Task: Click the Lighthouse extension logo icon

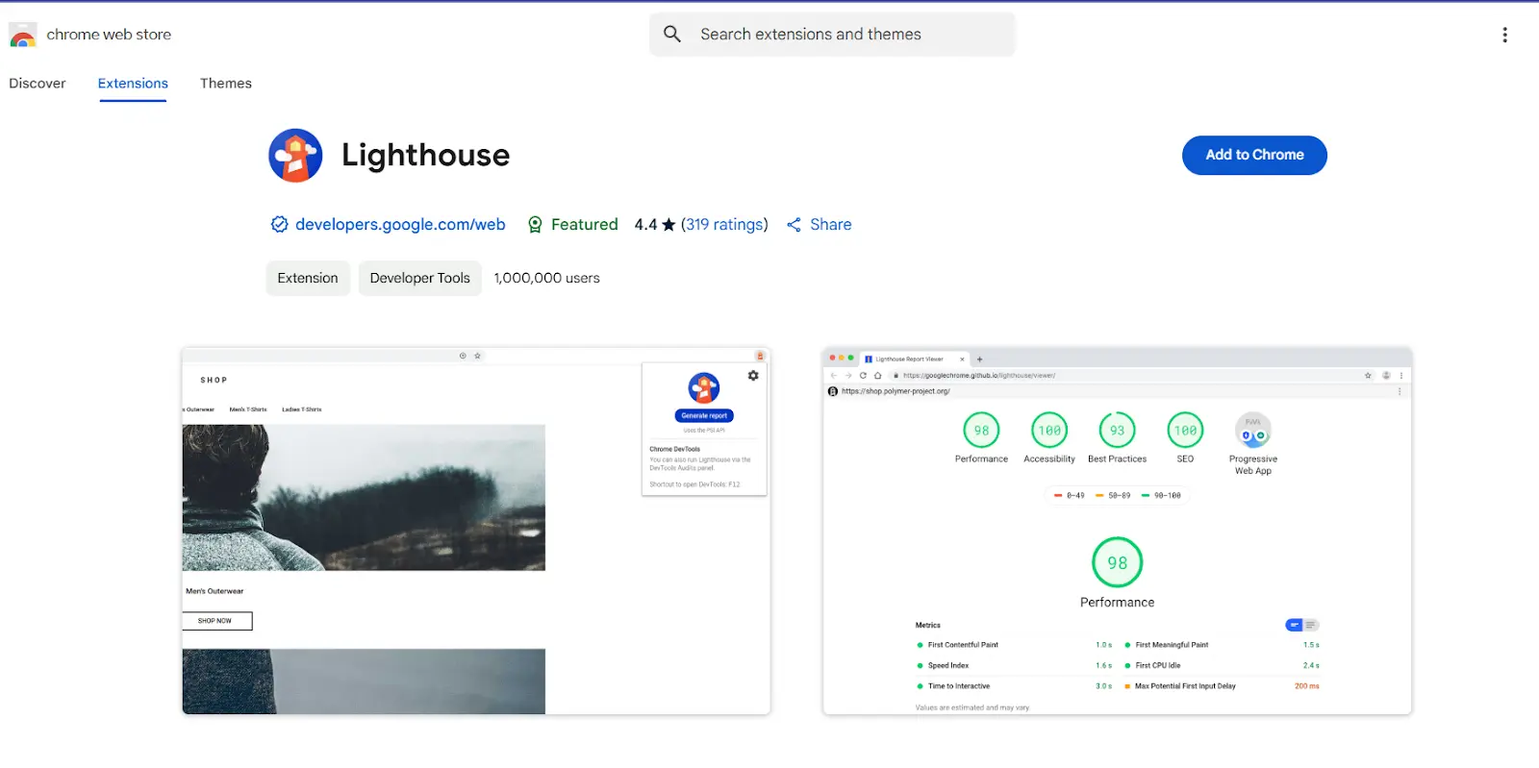Action: click(x=295, y=155)
